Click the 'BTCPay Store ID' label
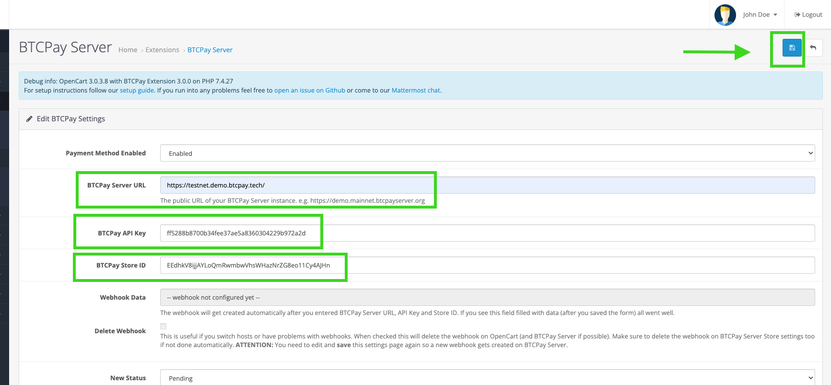 121,265
